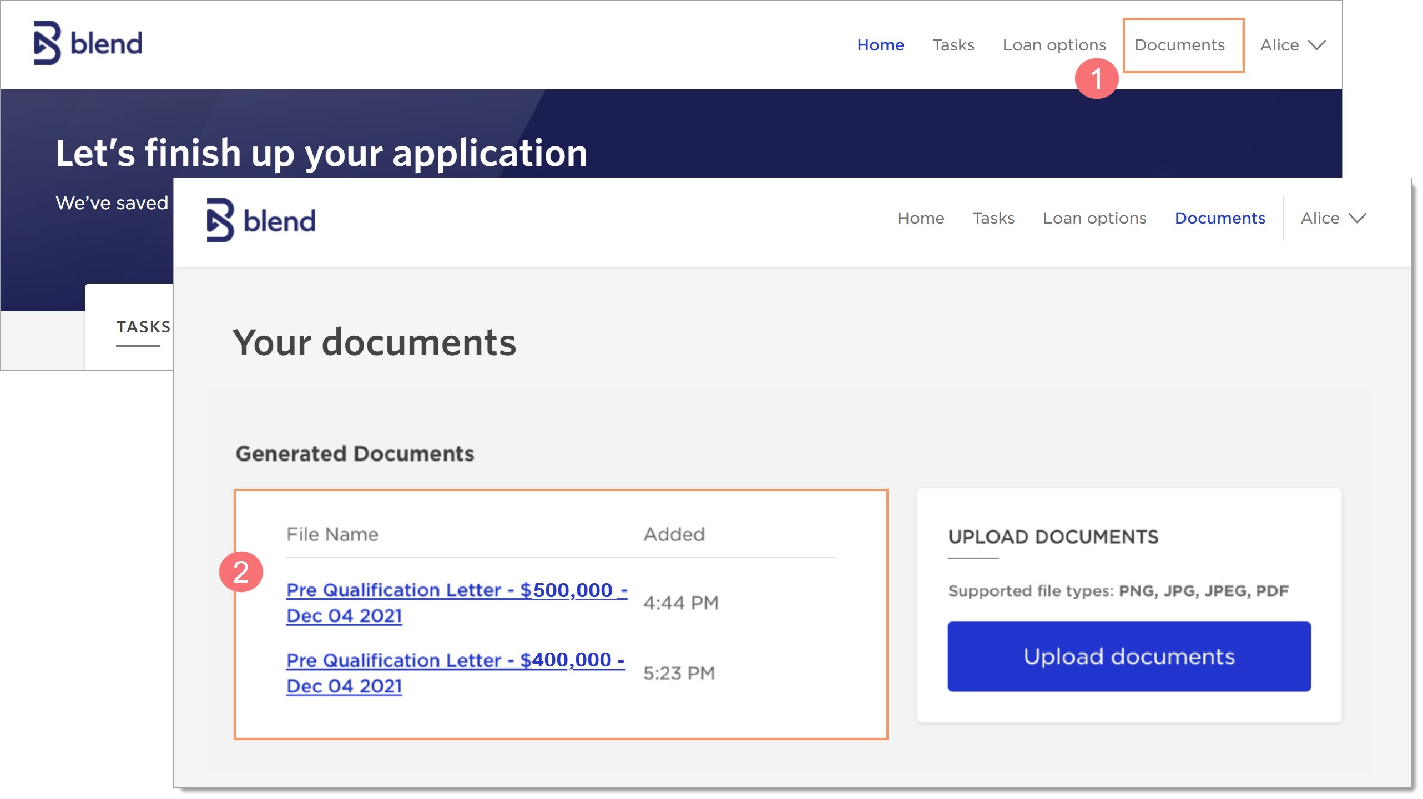1423x799 pixels.
Task: Select Loan options in top header
Action: click(1054, 45)
